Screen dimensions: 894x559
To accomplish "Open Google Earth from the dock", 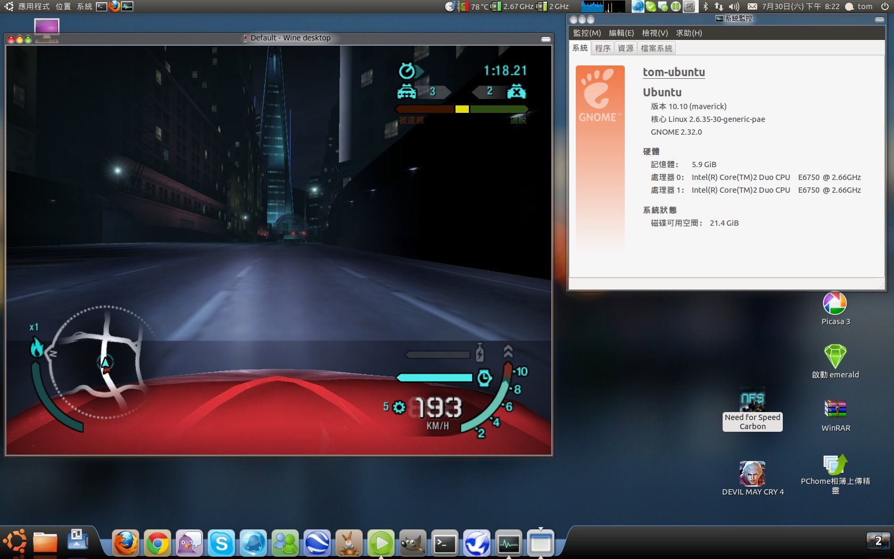I will pyautogui.click(x=317, y=544).
